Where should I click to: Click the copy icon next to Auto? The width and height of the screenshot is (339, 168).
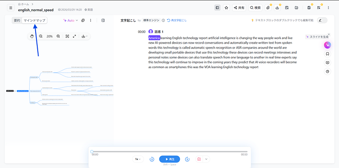(83, 20)
